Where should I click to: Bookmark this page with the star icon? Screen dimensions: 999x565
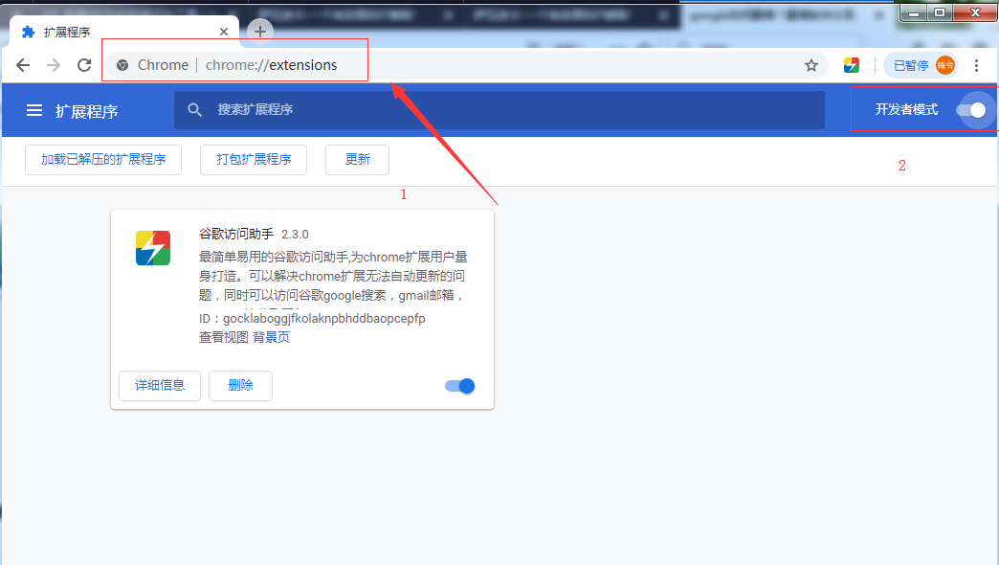(x=811, y=65)
